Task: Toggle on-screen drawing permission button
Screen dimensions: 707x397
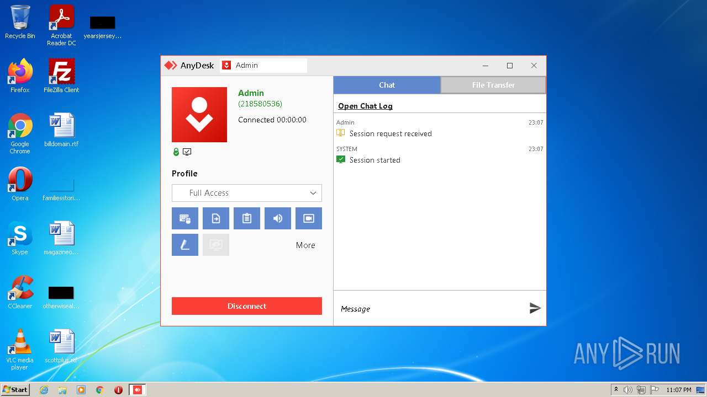Action: click(x=185, y=245)
